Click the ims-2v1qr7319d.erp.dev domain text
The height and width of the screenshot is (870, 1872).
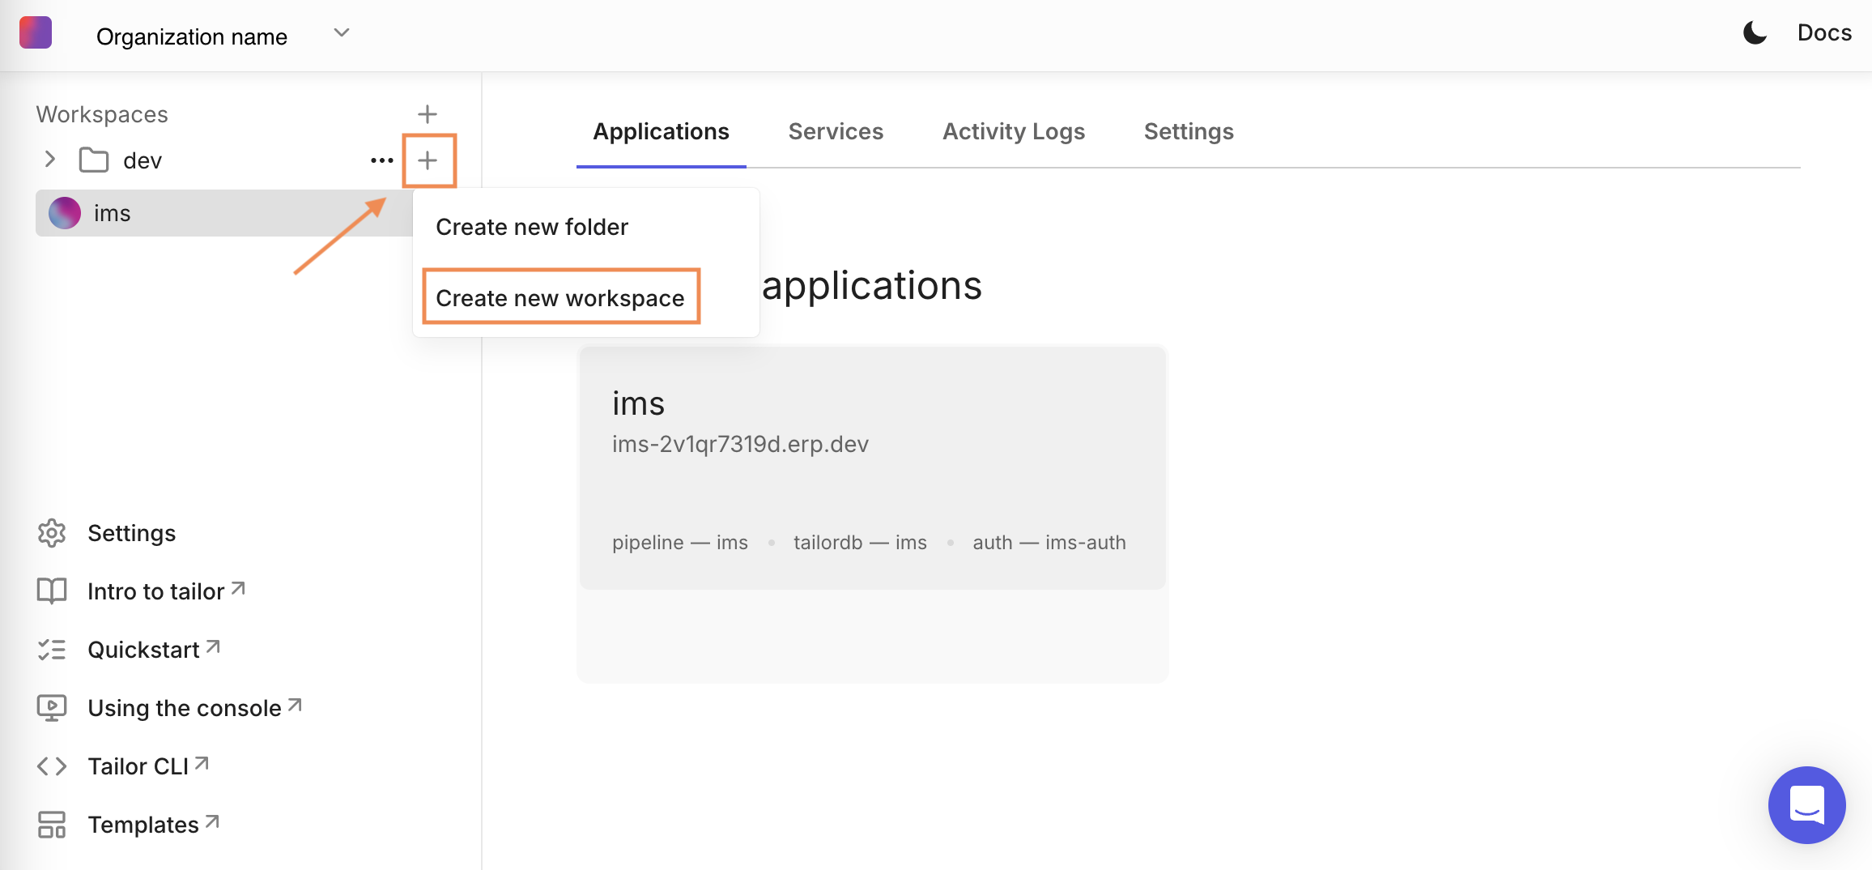[x=740, y=444]
